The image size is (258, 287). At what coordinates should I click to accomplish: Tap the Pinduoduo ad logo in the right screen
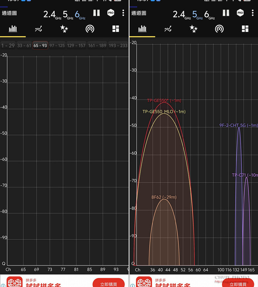pyautogui.click(x=144, y=282)
